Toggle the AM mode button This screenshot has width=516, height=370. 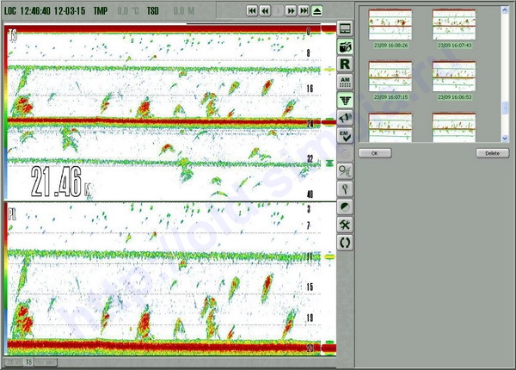click(345, 82)
